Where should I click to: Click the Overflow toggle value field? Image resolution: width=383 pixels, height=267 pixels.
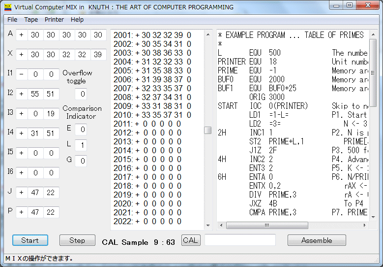pyautogui.click(x=81, y=94)
